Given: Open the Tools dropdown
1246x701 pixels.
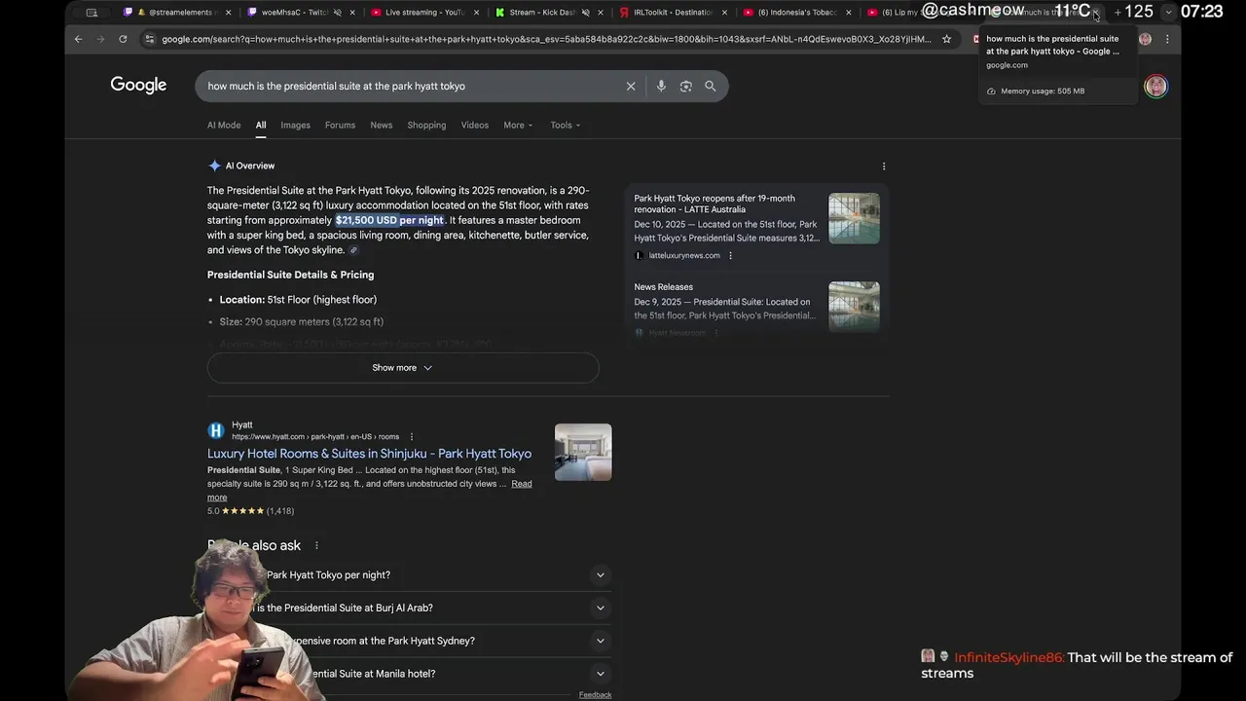Looking at the screenshot, I should 565,125.
